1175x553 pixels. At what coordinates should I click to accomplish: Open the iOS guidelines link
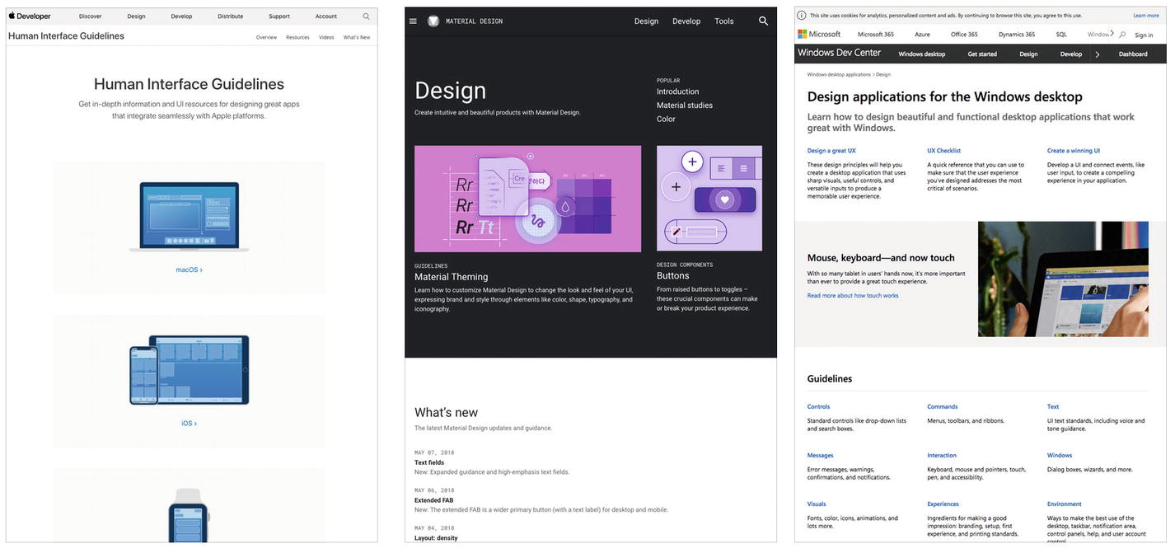pyautogui.click(x=189, y=423)
